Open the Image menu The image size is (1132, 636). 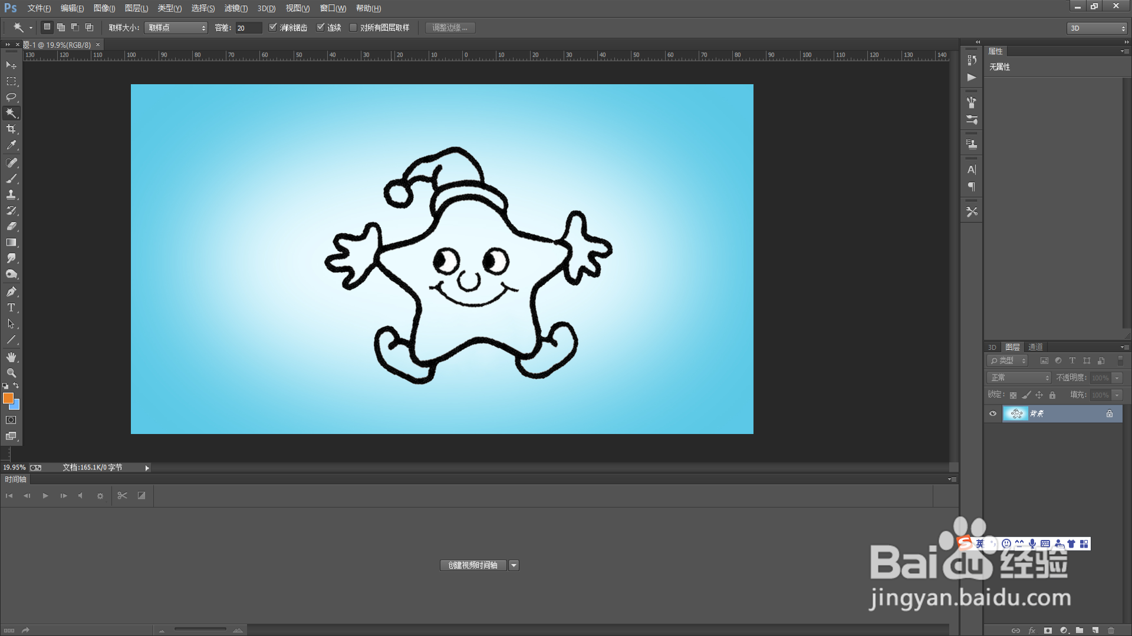(104, 8)
